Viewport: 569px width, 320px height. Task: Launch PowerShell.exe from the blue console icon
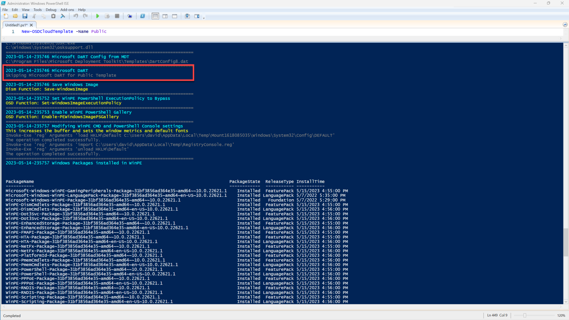(143, 16)
